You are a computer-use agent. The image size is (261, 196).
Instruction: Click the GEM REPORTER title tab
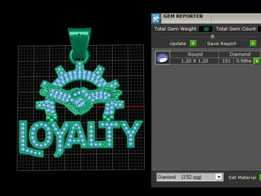tap(183, 16)
